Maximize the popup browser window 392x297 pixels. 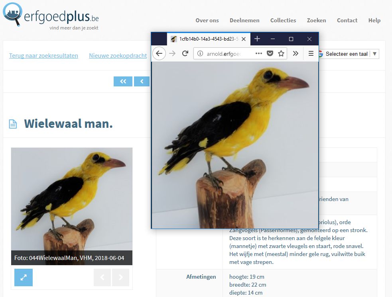291,39
